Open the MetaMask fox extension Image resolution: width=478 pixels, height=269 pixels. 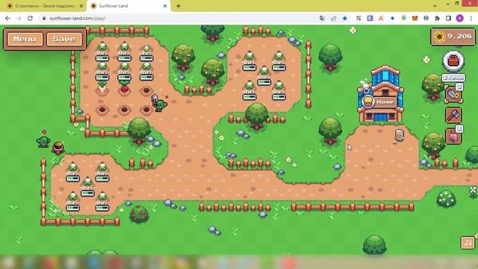click(x=415, y=18)
